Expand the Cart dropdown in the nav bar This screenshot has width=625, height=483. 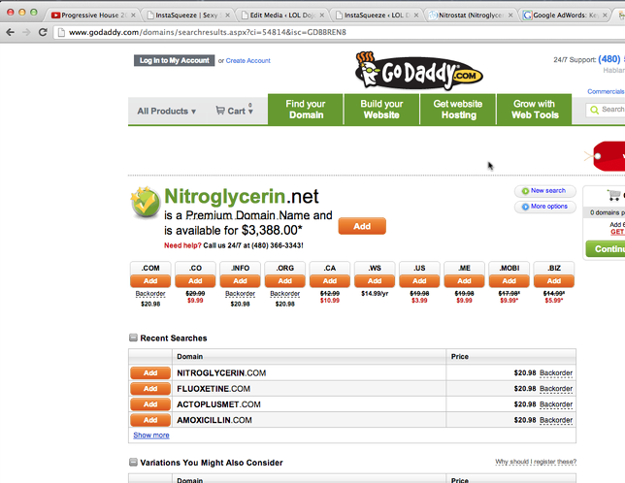(234, 111)
